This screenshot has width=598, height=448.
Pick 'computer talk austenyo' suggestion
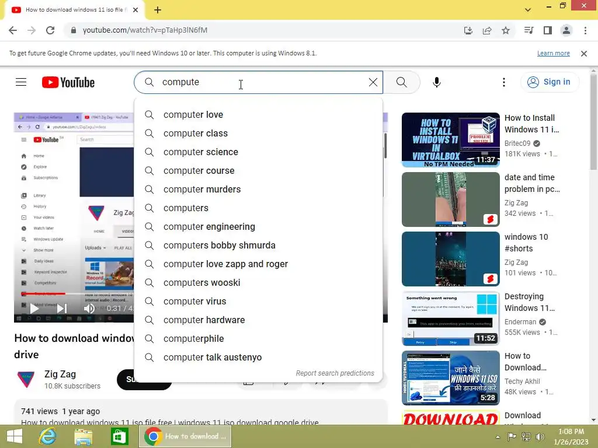258,358
